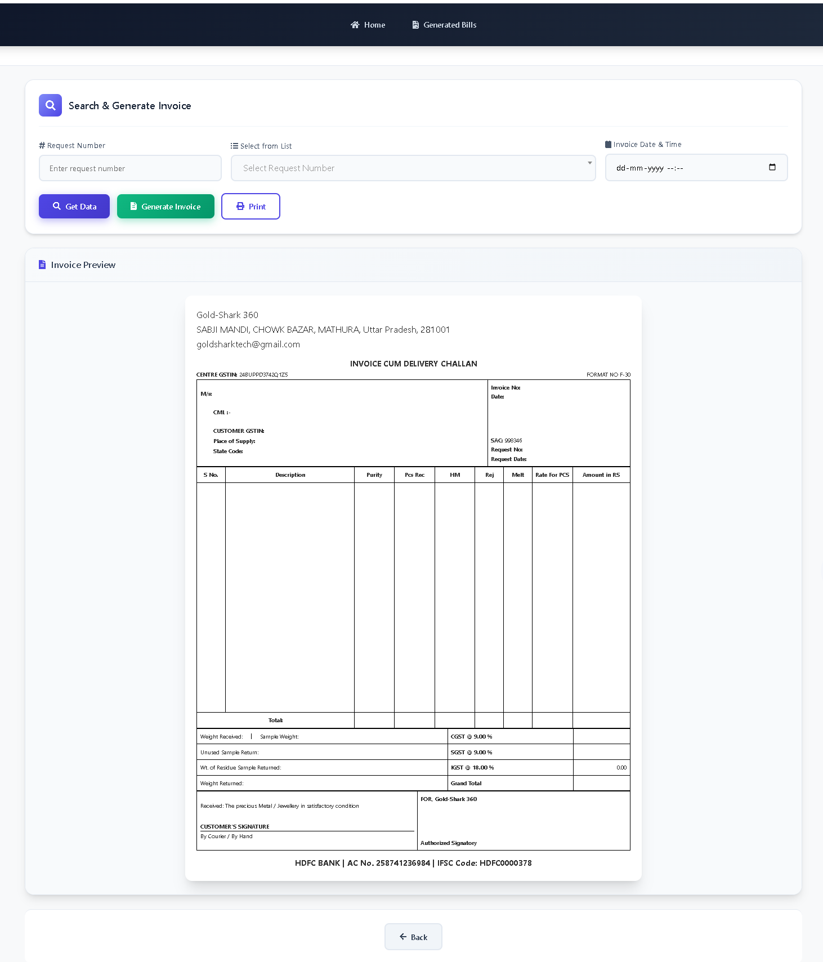Click the calendar icon beside Invoice Date label
Viewport: 823px width, 962px height.
608,145
